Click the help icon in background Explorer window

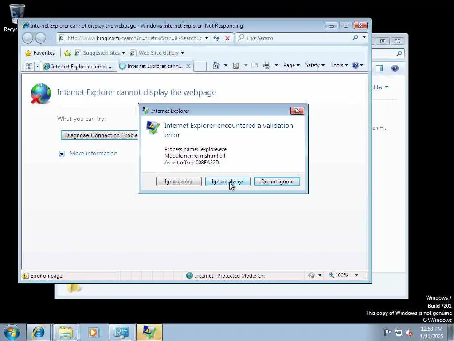coord(395,68)
